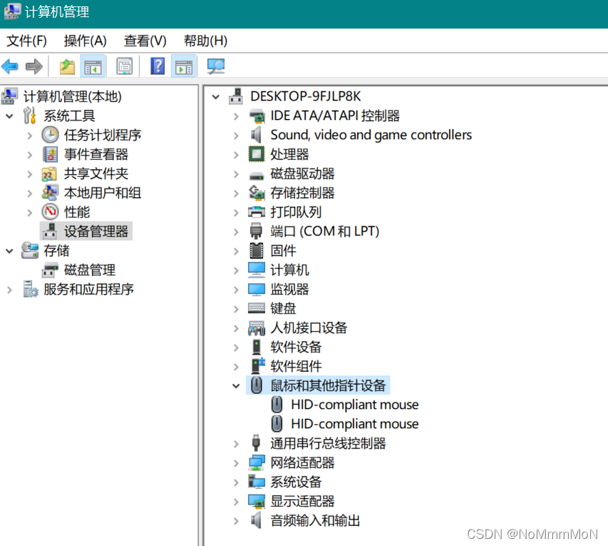Click the Up one level folder icon
This screenshot has height=546, width=608.
pos(67,66)
